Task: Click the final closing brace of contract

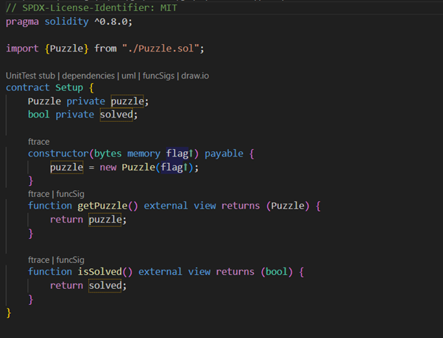Action: coord(9,313)
